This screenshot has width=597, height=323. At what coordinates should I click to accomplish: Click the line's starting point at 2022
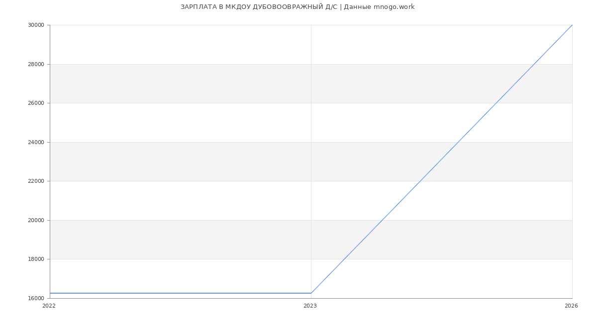50,293
